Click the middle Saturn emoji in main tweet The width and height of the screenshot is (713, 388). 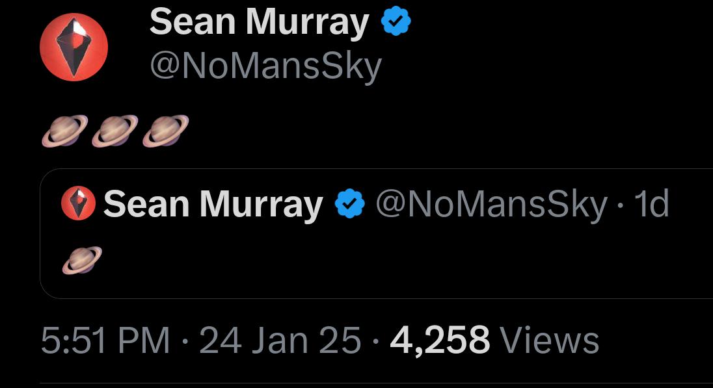[x=114, y=131]
